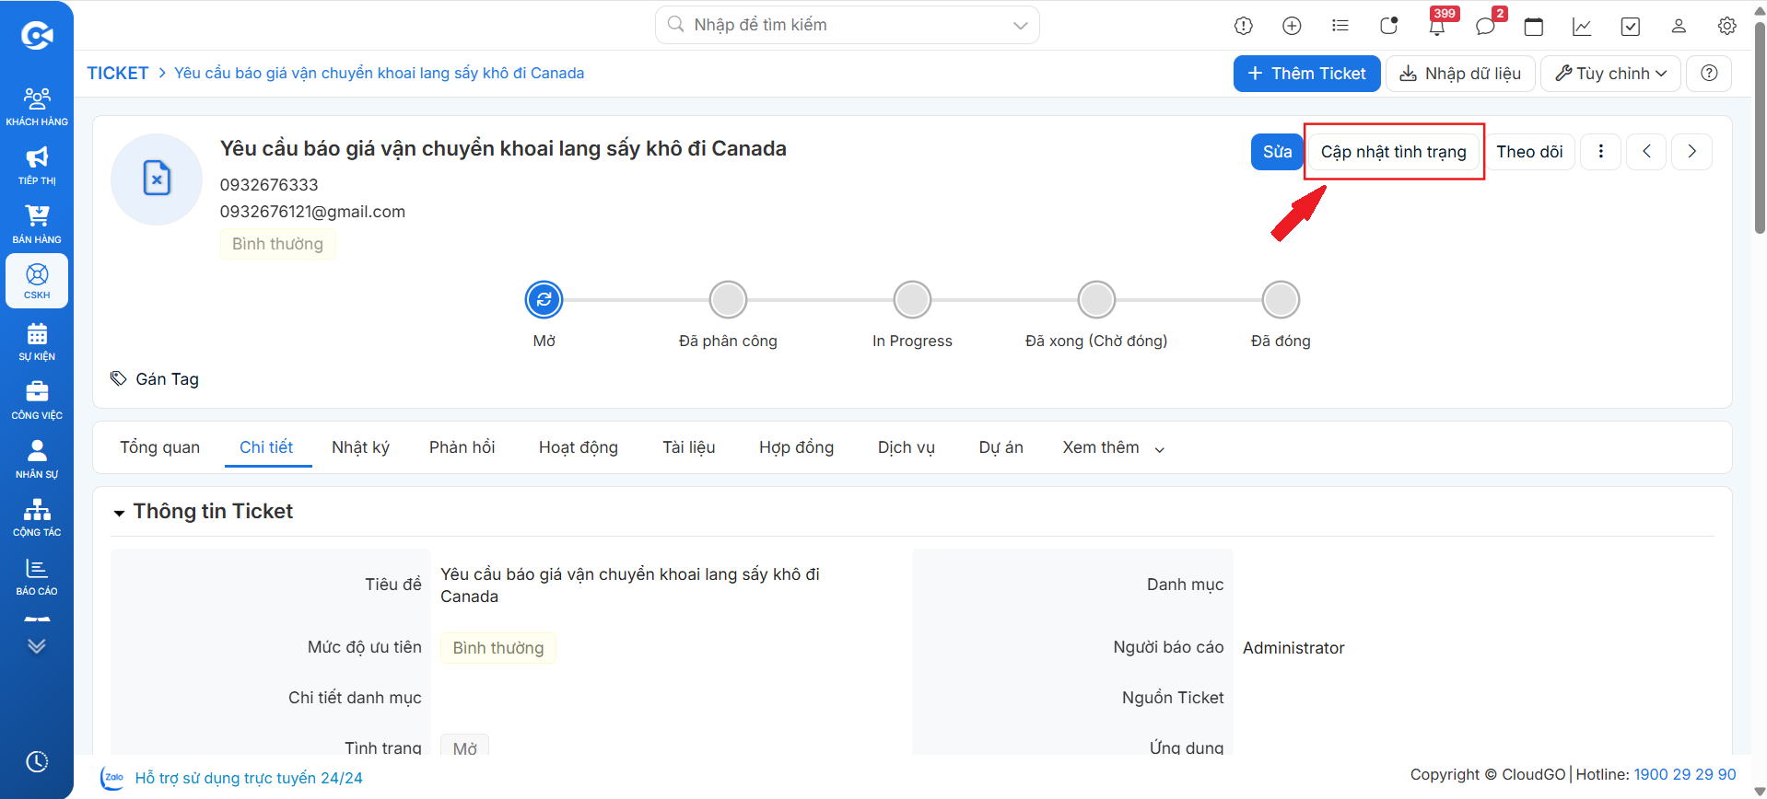
Task: Click the help question mark button
Action: tap(1709, 74)
